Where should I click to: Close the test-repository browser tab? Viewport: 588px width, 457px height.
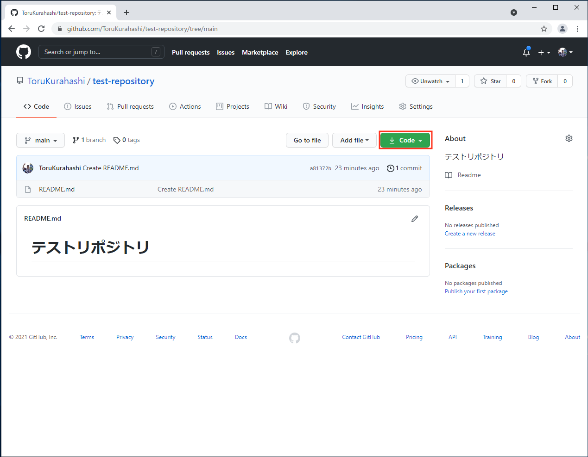click(109, 12)
